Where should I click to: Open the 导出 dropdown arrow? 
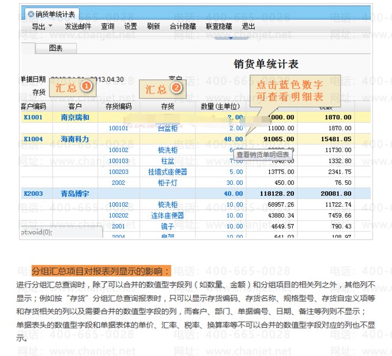51,26
